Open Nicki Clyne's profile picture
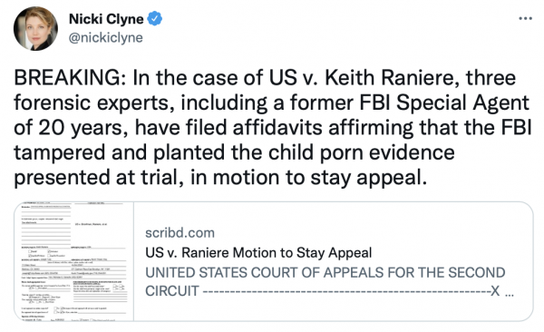The height and width of the screenshot is (332, 544). click(35, 28)
